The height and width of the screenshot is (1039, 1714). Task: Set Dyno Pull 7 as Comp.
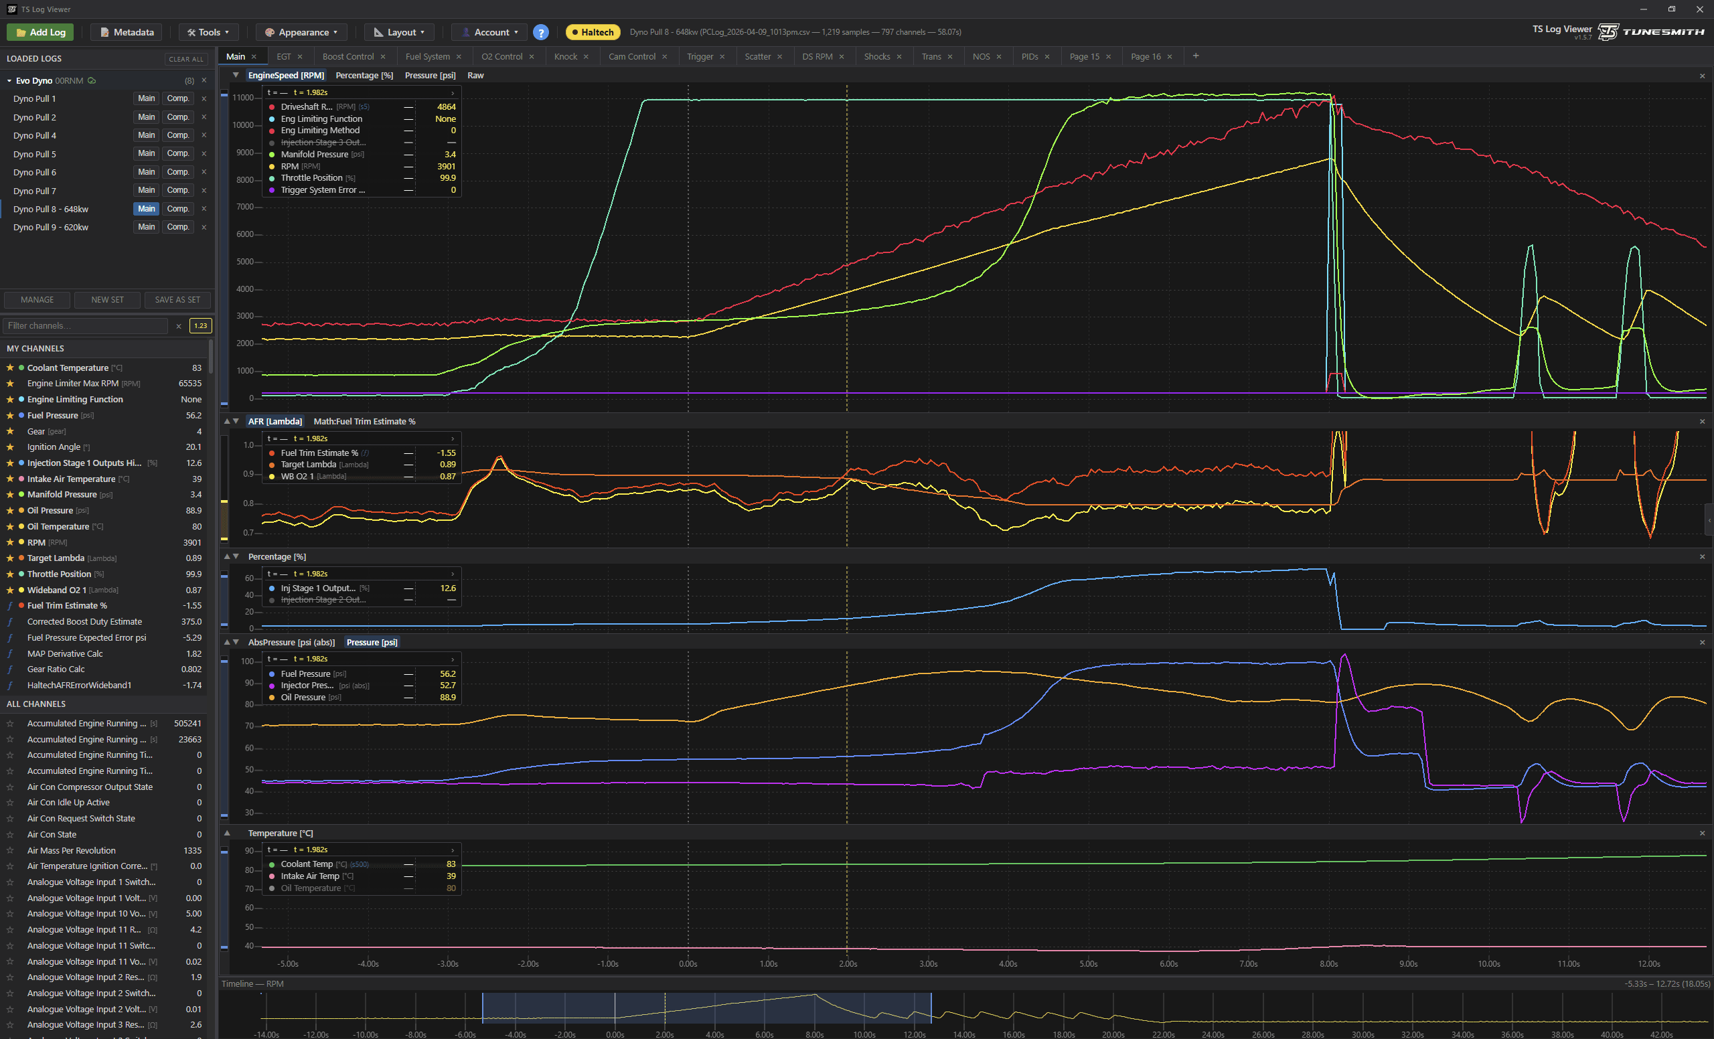178,190
